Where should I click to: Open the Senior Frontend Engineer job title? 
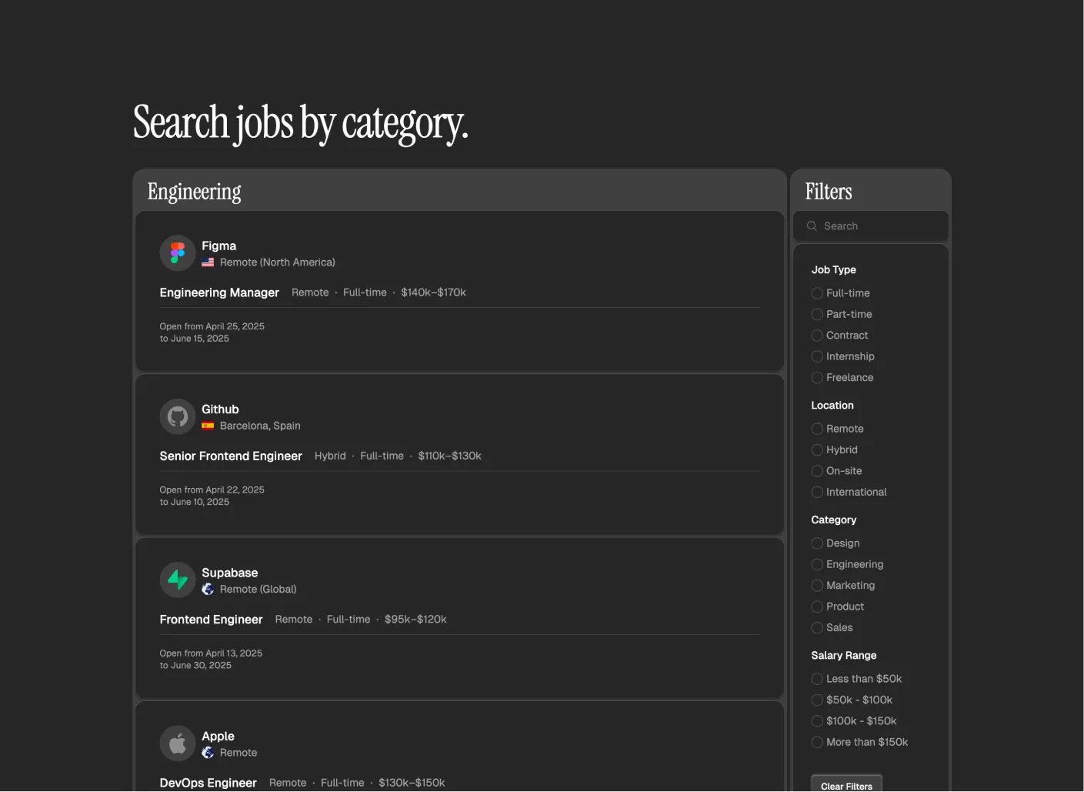[231, 456]
